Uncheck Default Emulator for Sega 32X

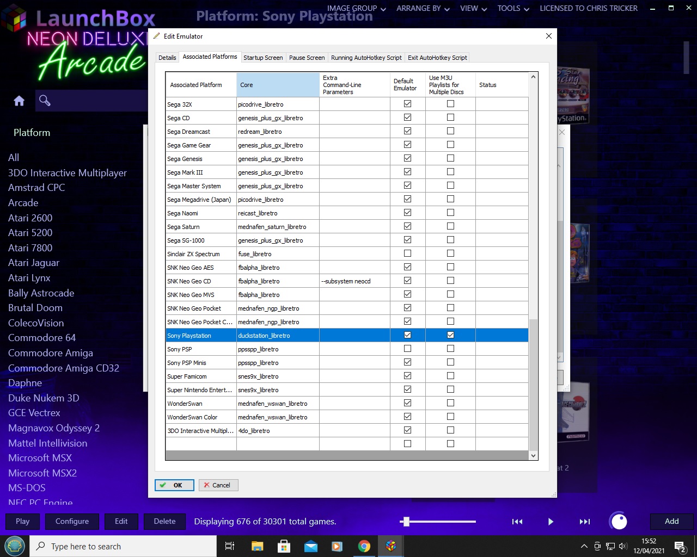pos(407,104)
